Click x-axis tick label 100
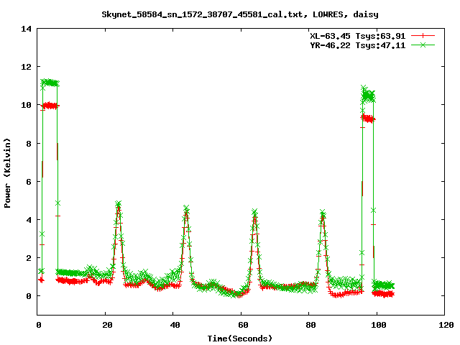Screen dimensions: 460x345 [x=379, y=325]
